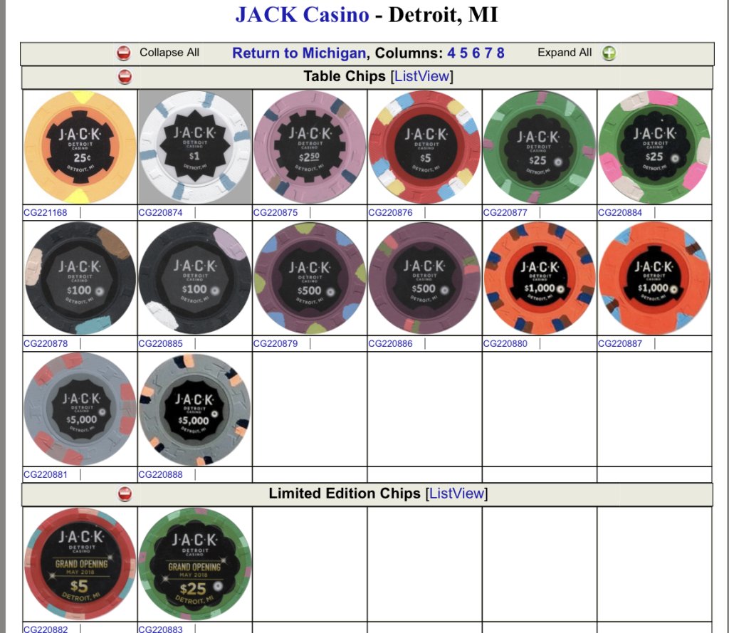Click the Collapse All text label
This screenshot has height=633, width=729.
[169, 53]
